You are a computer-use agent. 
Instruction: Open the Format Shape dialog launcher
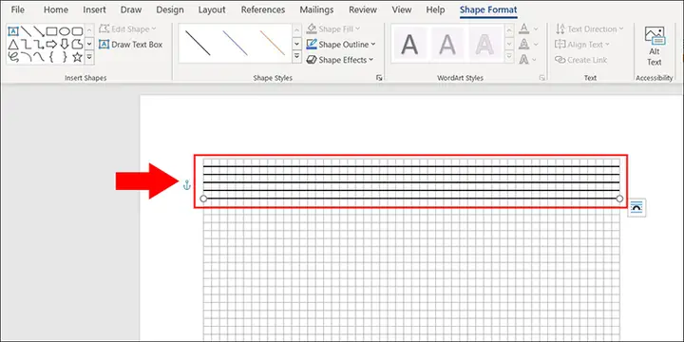379,78
